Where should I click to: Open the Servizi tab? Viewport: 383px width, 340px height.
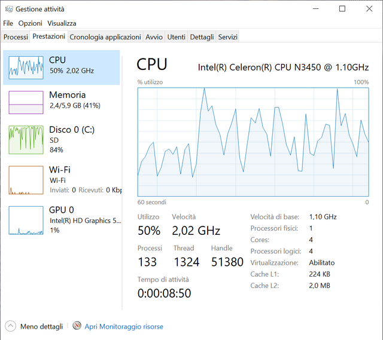point(227,37)
